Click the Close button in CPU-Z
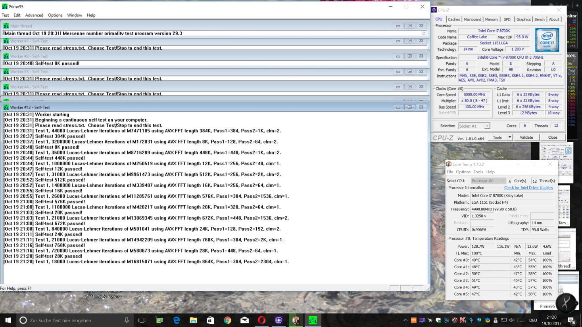 (553, 138)
